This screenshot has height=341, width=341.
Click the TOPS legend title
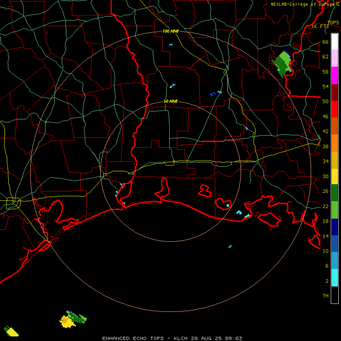[333, 22]
